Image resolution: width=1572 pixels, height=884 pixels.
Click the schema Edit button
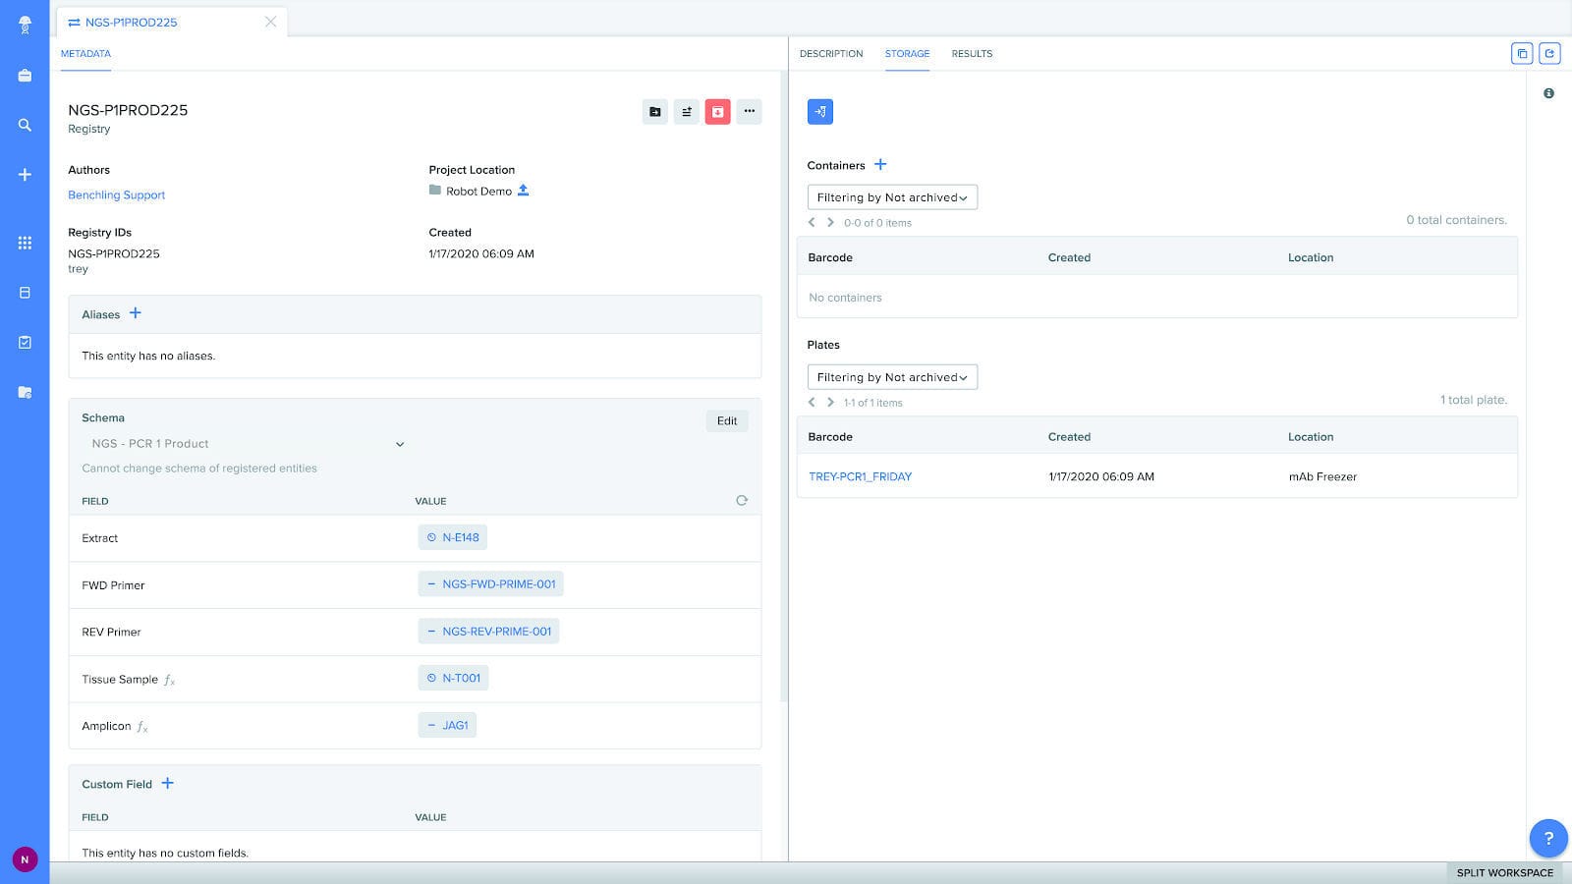pyautogui.click(x=726, y=421)
